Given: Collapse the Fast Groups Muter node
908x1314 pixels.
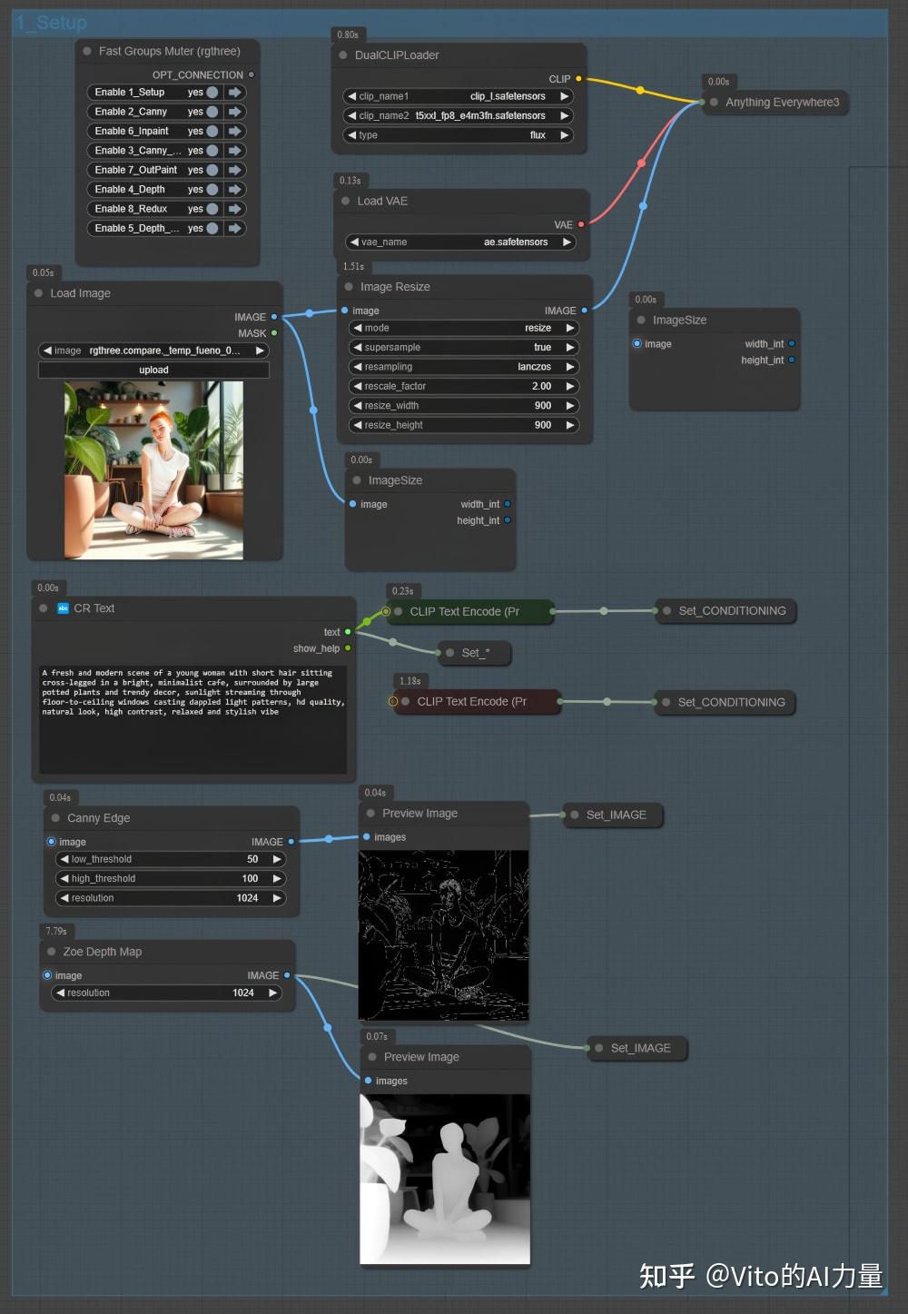Looking at the screenshot, I should (85, 51).
